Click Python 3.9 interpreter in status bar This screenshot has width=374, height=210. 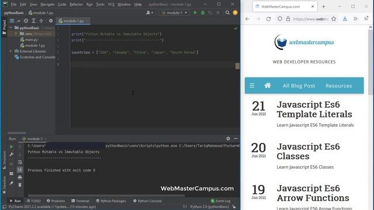210,207
